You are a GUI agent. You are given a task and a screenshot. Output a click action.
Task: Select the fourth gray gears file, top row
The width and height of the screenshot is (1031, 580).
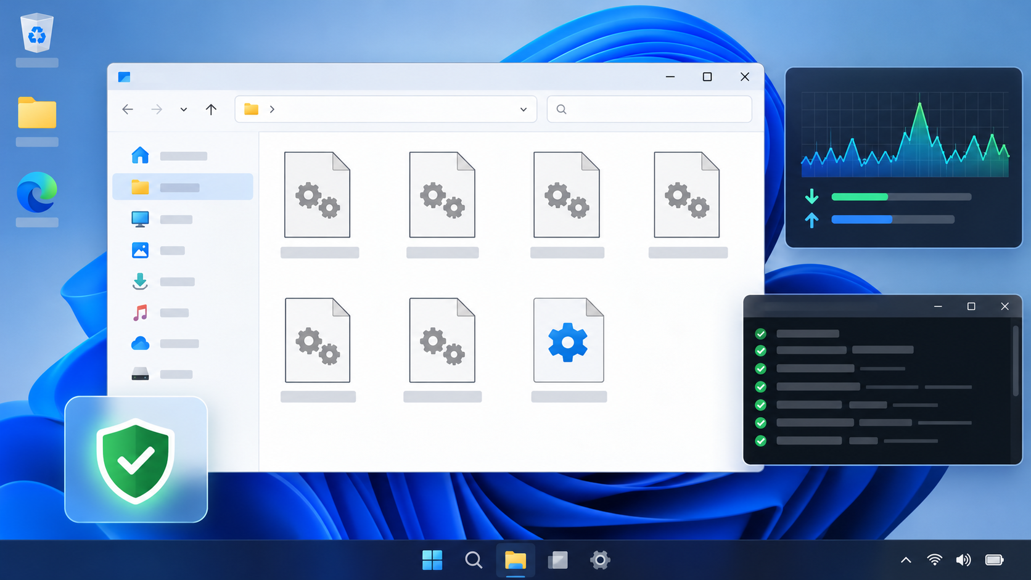click(687, 195)
